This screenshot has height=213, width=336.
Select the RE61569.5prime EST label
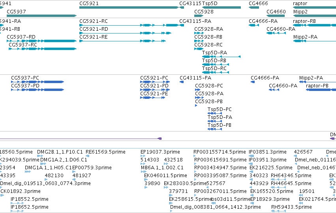click(105, 152)
